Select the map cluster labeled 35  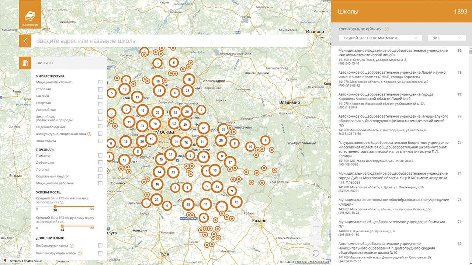pos(170,155)
